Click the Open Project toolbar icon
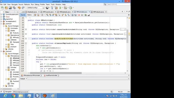The height and width of the screenshot is (98, 174). pos(10,8)
